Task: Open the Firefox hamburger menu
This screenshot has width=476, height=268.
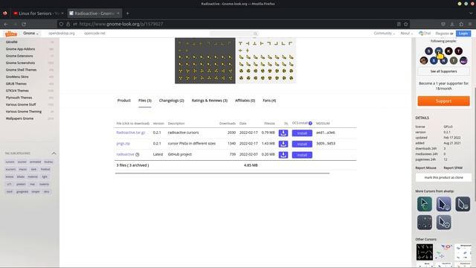Action: (x=470, y=24)
